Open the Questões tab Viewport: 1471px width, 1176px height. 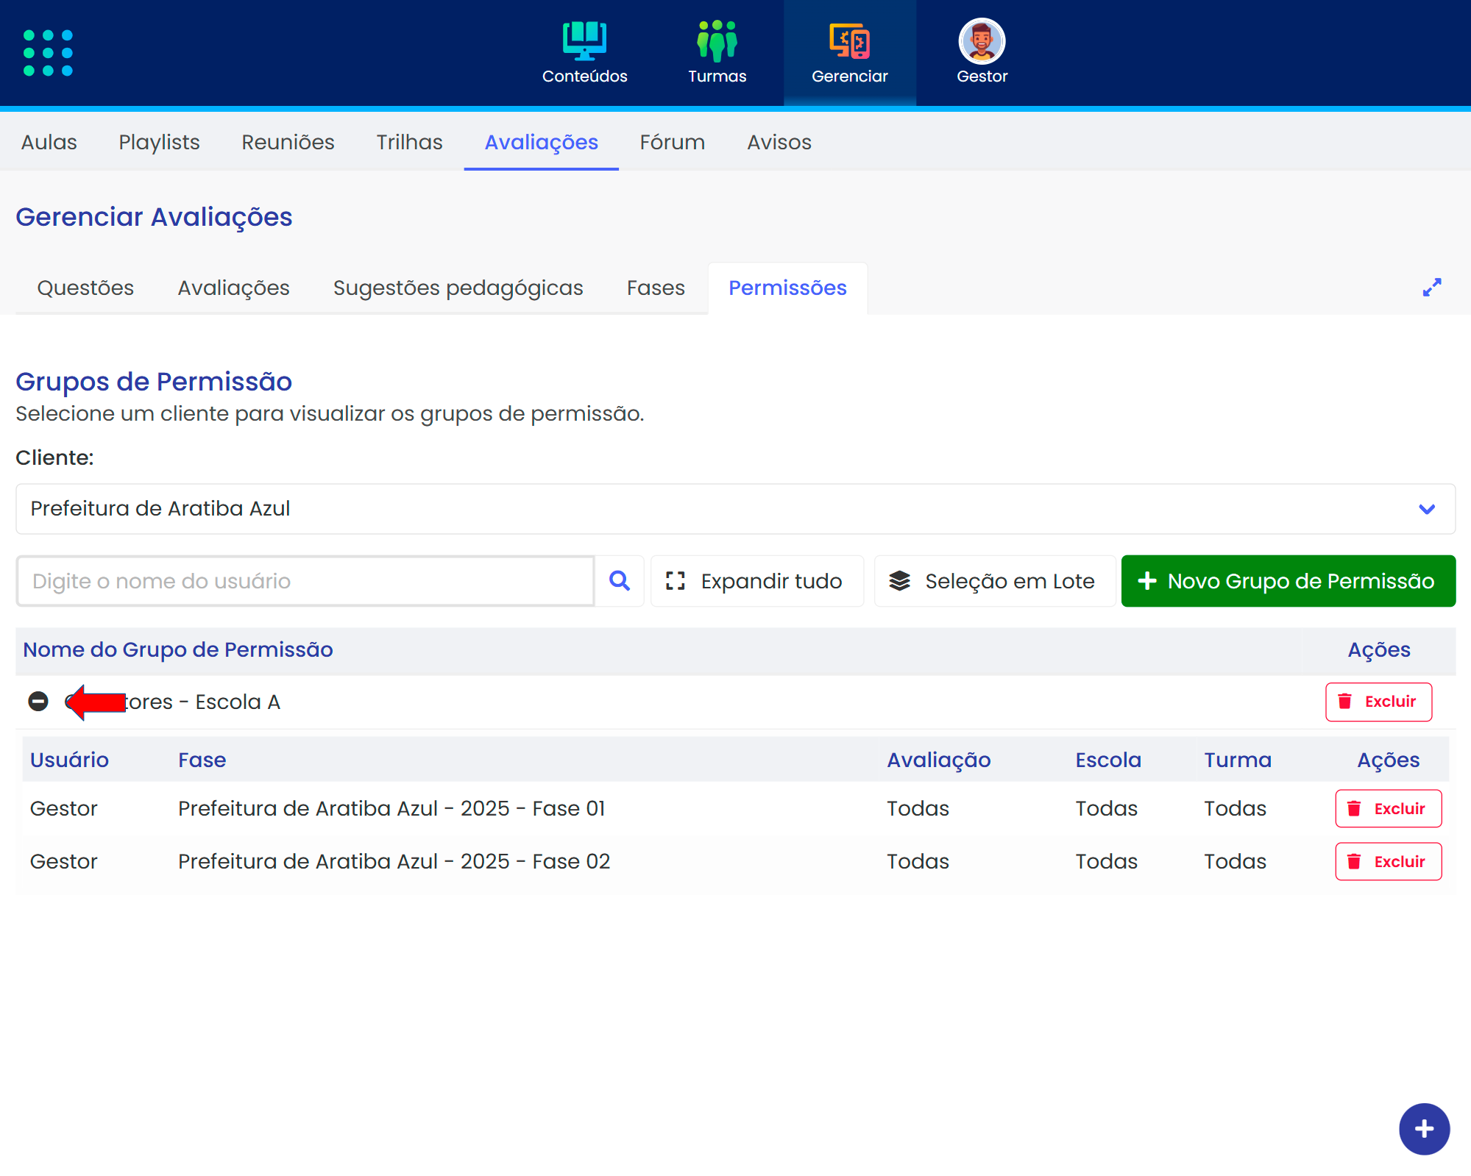85,288
